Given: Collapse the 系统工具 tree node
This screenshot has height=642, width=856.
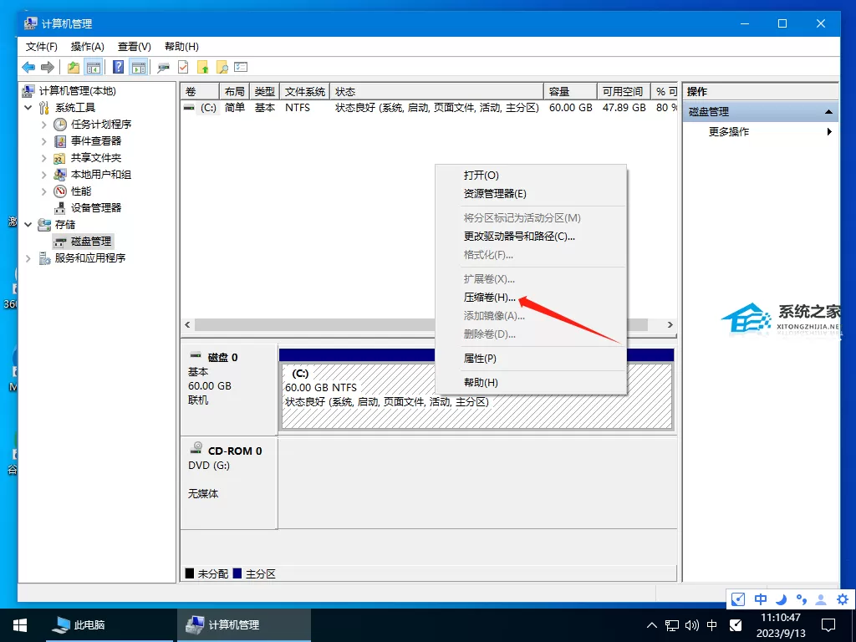Looking at the screenshot, I should click(28, 108).
